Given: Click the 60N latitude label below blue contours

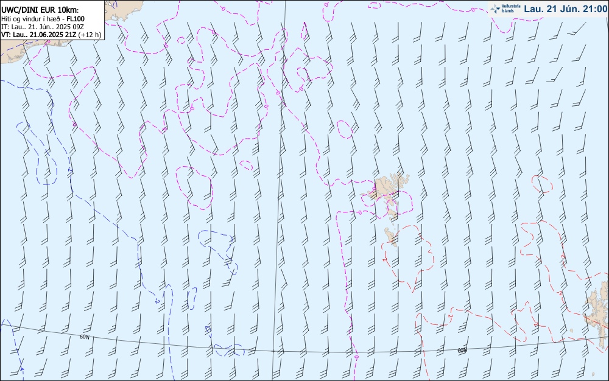Looking at the screenshot, I should click(x=84, y=337).
